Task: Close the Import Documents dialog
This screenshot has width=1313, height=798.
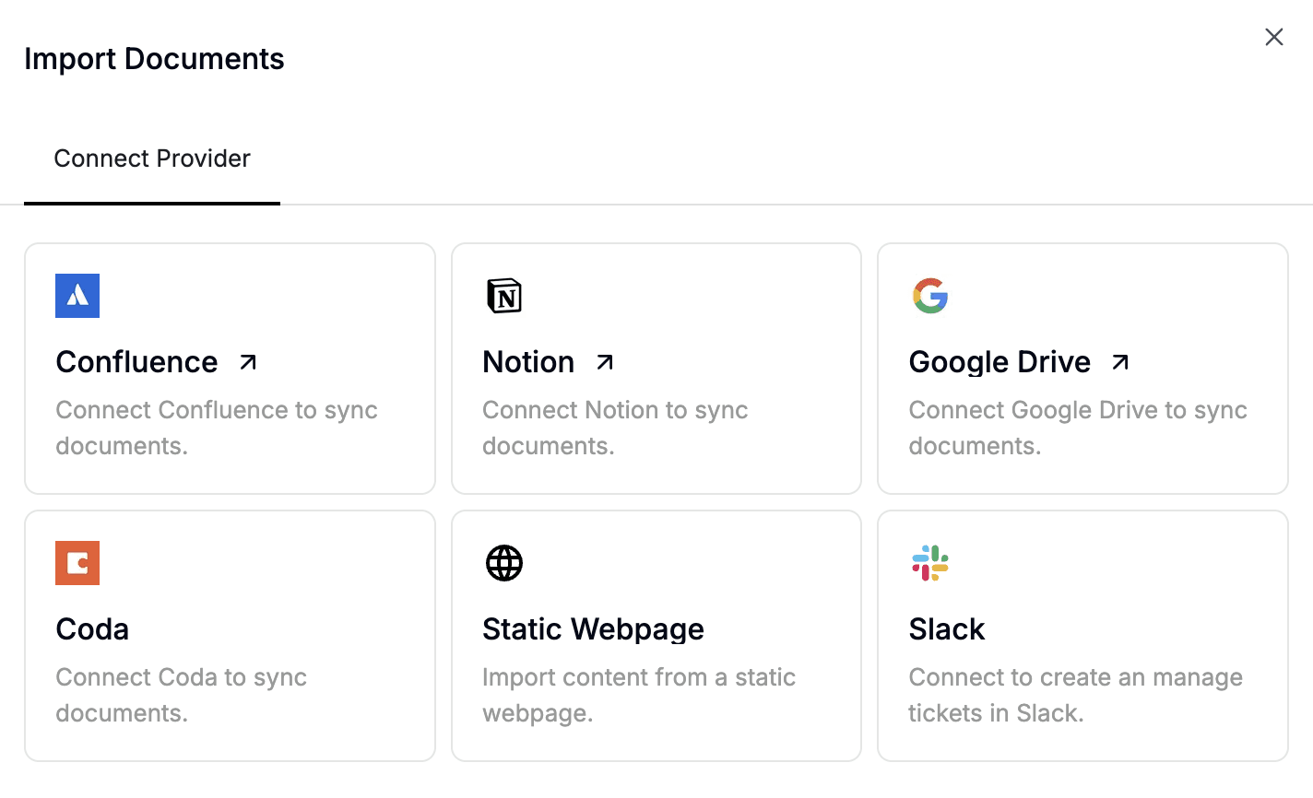Action: [1274, 37]
